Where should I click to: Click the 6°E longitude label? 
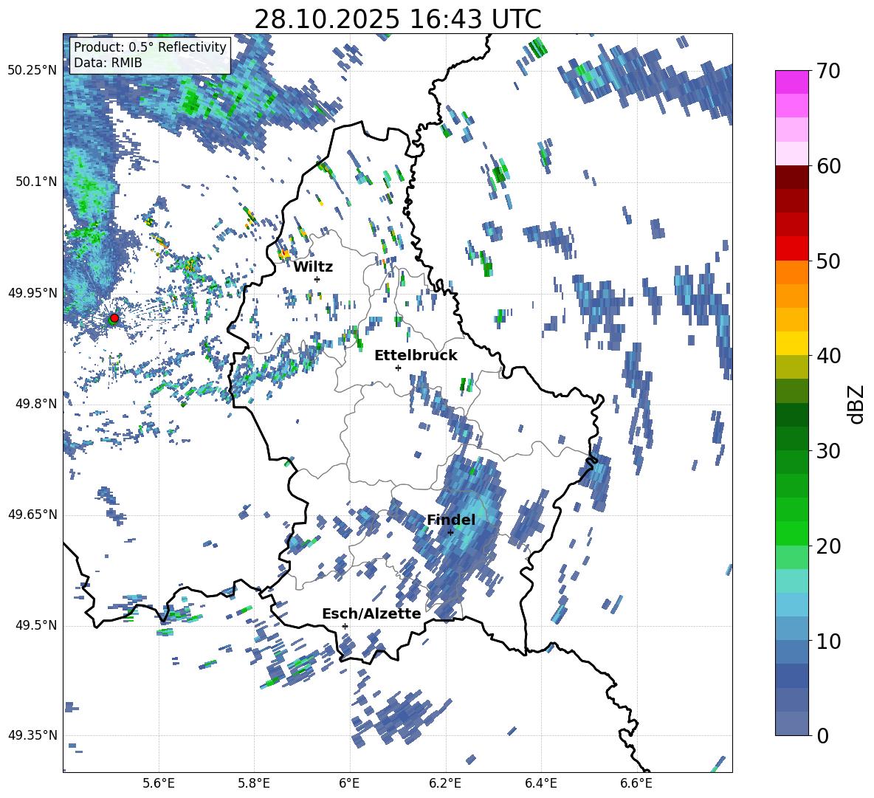(x=349, y=783)
